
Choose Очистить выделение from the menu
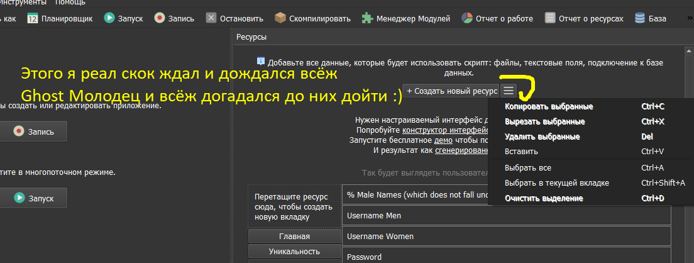590,198
